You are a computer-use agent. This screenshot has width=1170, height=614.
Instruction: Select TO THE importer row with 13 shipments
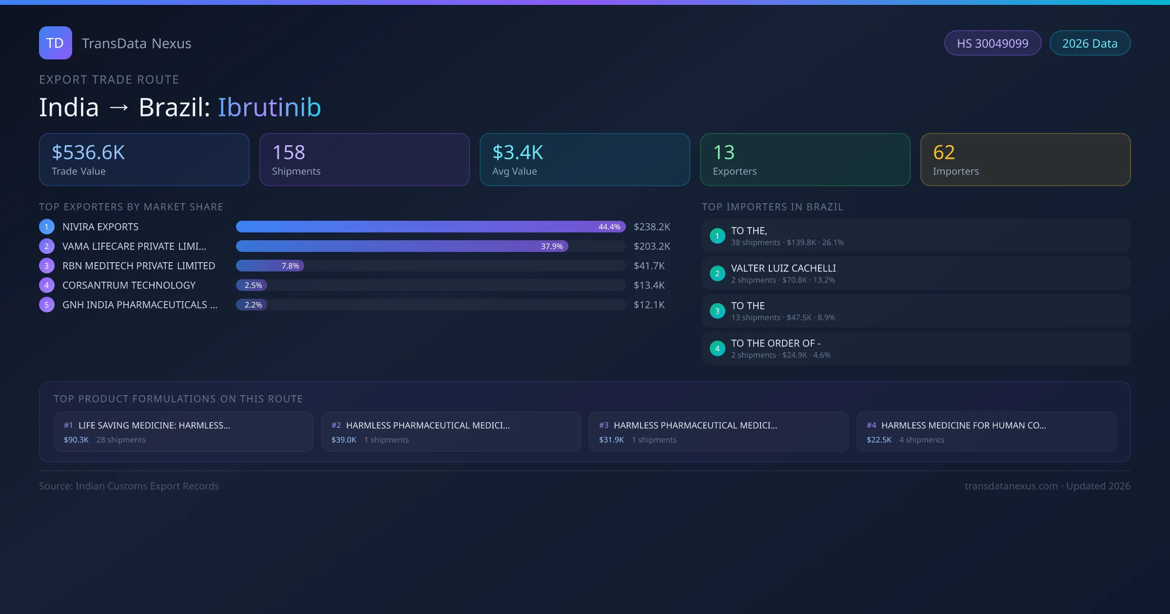[x=916, y=311]
